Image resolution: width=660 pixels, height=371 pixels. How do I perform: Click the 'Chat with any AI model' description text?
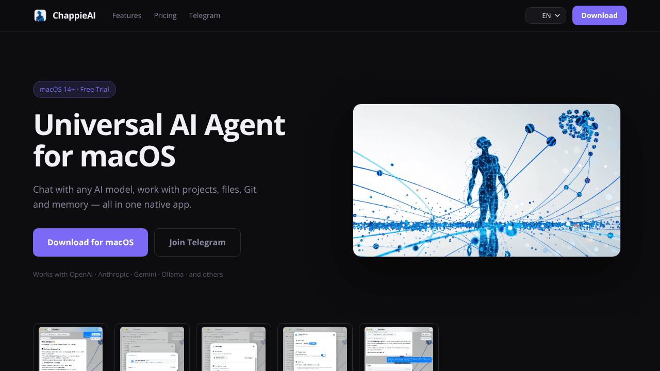click(x=145, y=197)
